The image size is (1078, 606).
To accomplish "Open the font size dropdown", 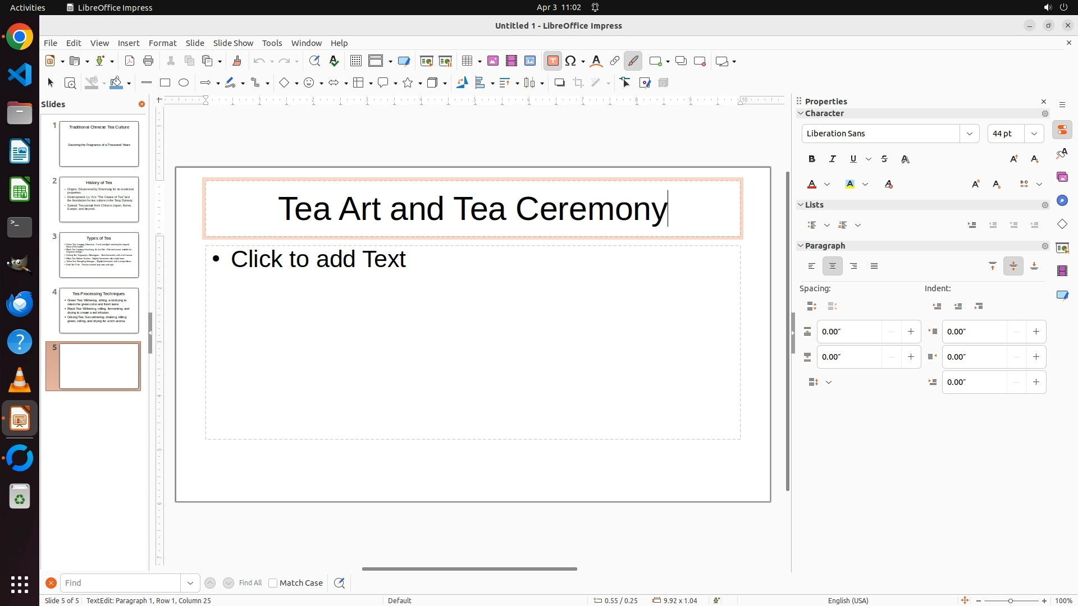I will 1034,134.
